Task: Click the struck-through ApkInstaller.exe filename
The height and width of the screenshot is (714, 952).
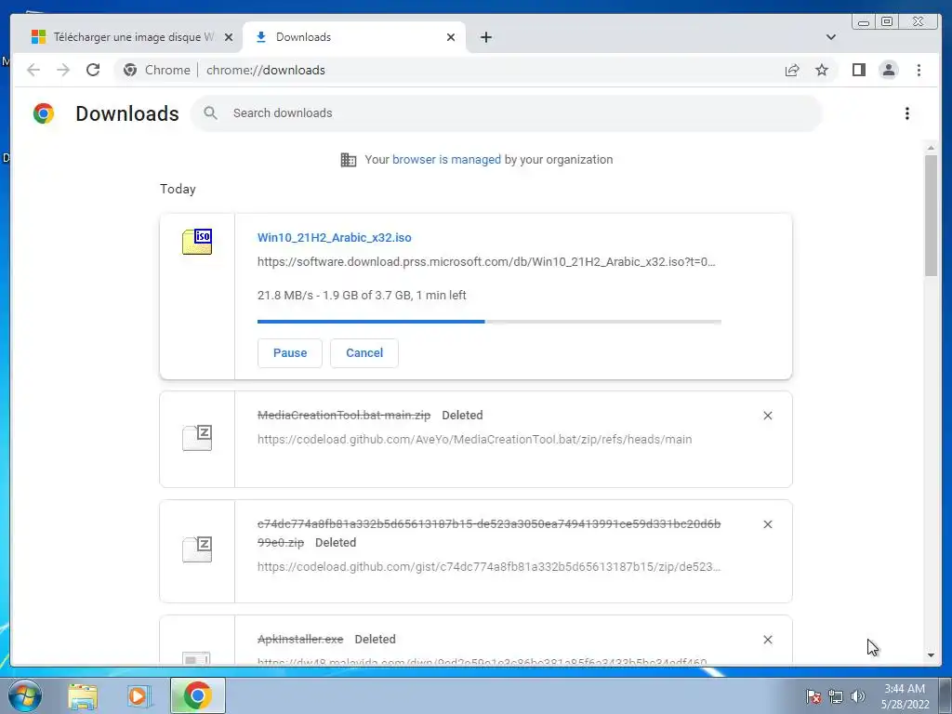Action: point(300,640)
